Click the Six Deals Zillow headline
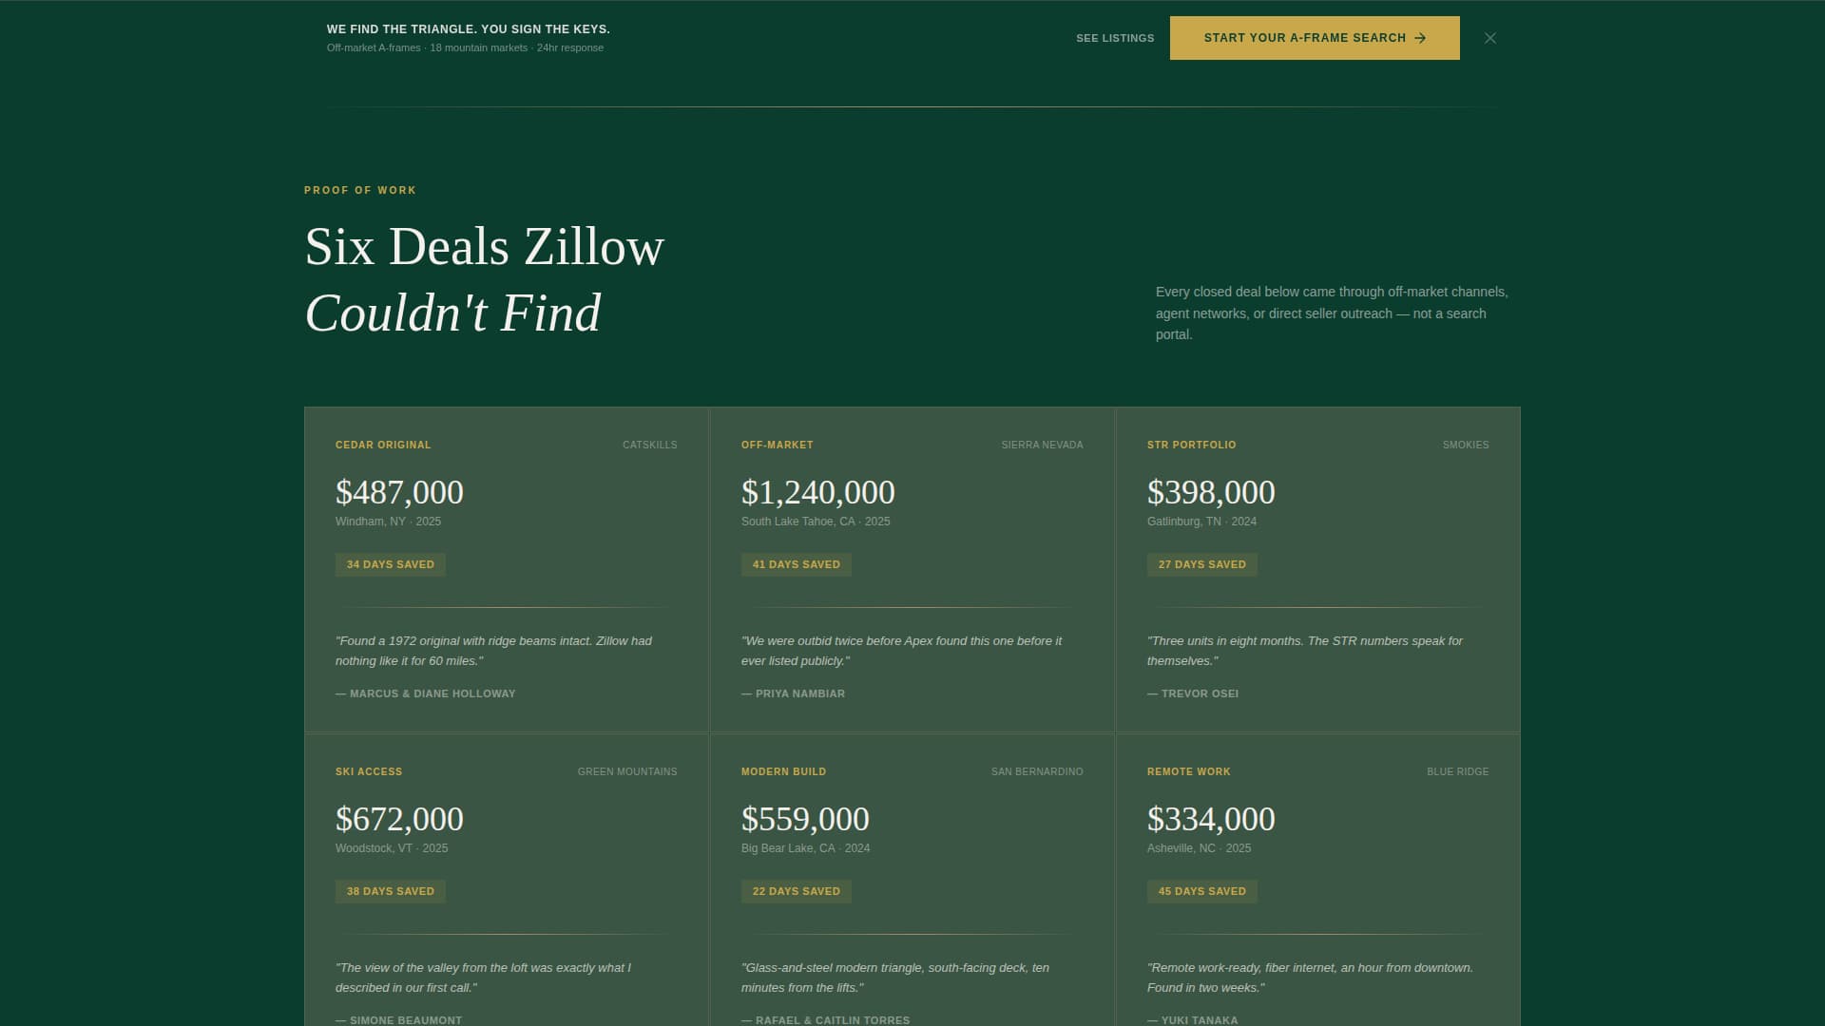The image size is (1825, 1026). 485,247
